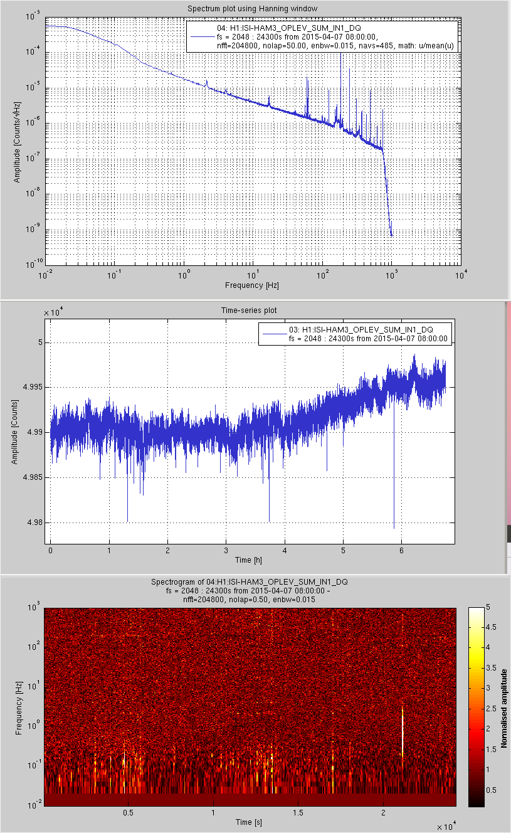The height and width of the screenshot is (833, 511).
Task: Click the blue legend line sample in spectrum plot
Action: tap(202, 37)
